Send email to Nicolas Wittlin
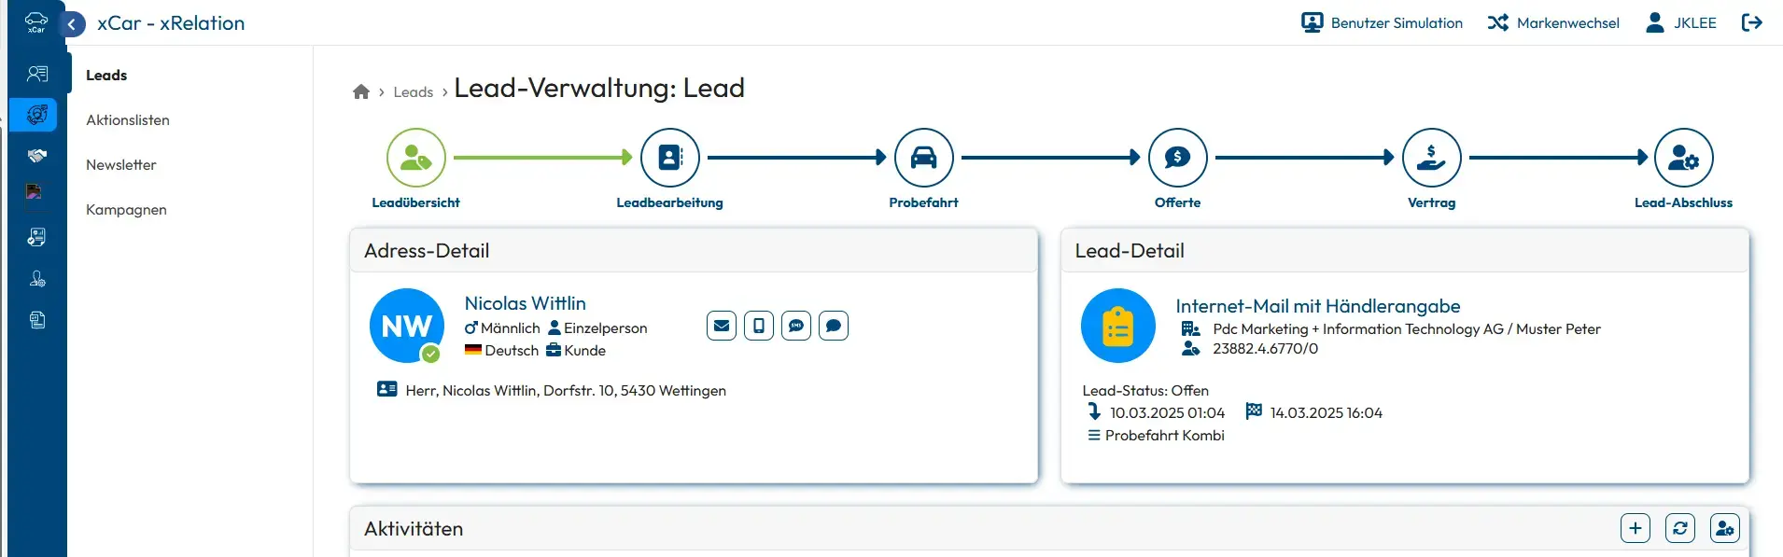1783x557 pixels. click(722, 326)
